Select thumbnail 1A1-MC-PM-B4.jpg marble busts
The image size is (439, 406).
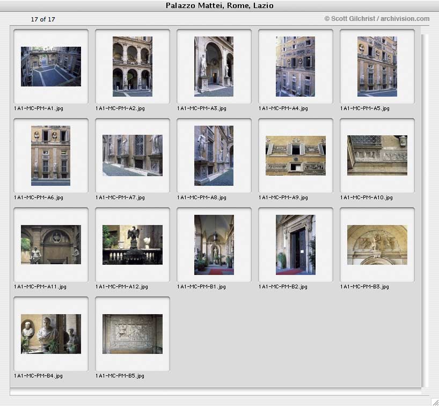51,334
